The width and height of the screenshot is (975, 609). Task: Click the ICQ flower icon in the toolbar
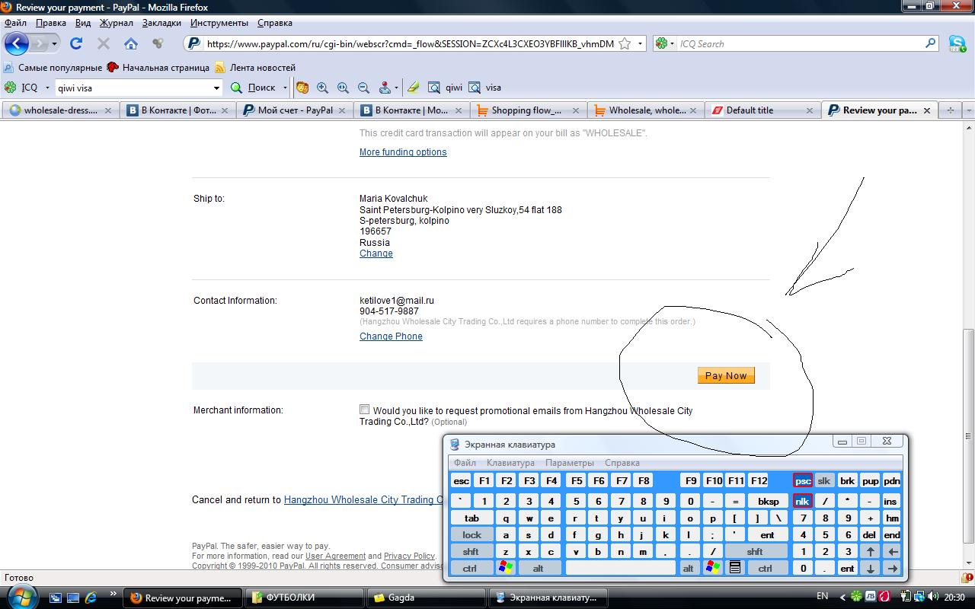pos(11,88)
